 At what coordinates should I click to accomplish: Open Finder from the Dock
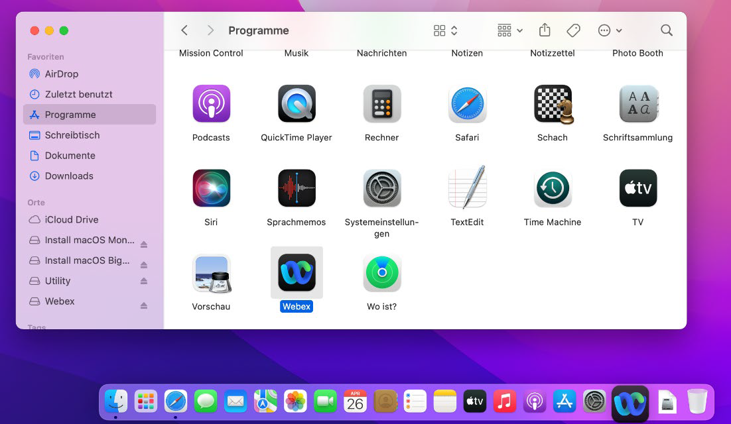coord(115,401)
